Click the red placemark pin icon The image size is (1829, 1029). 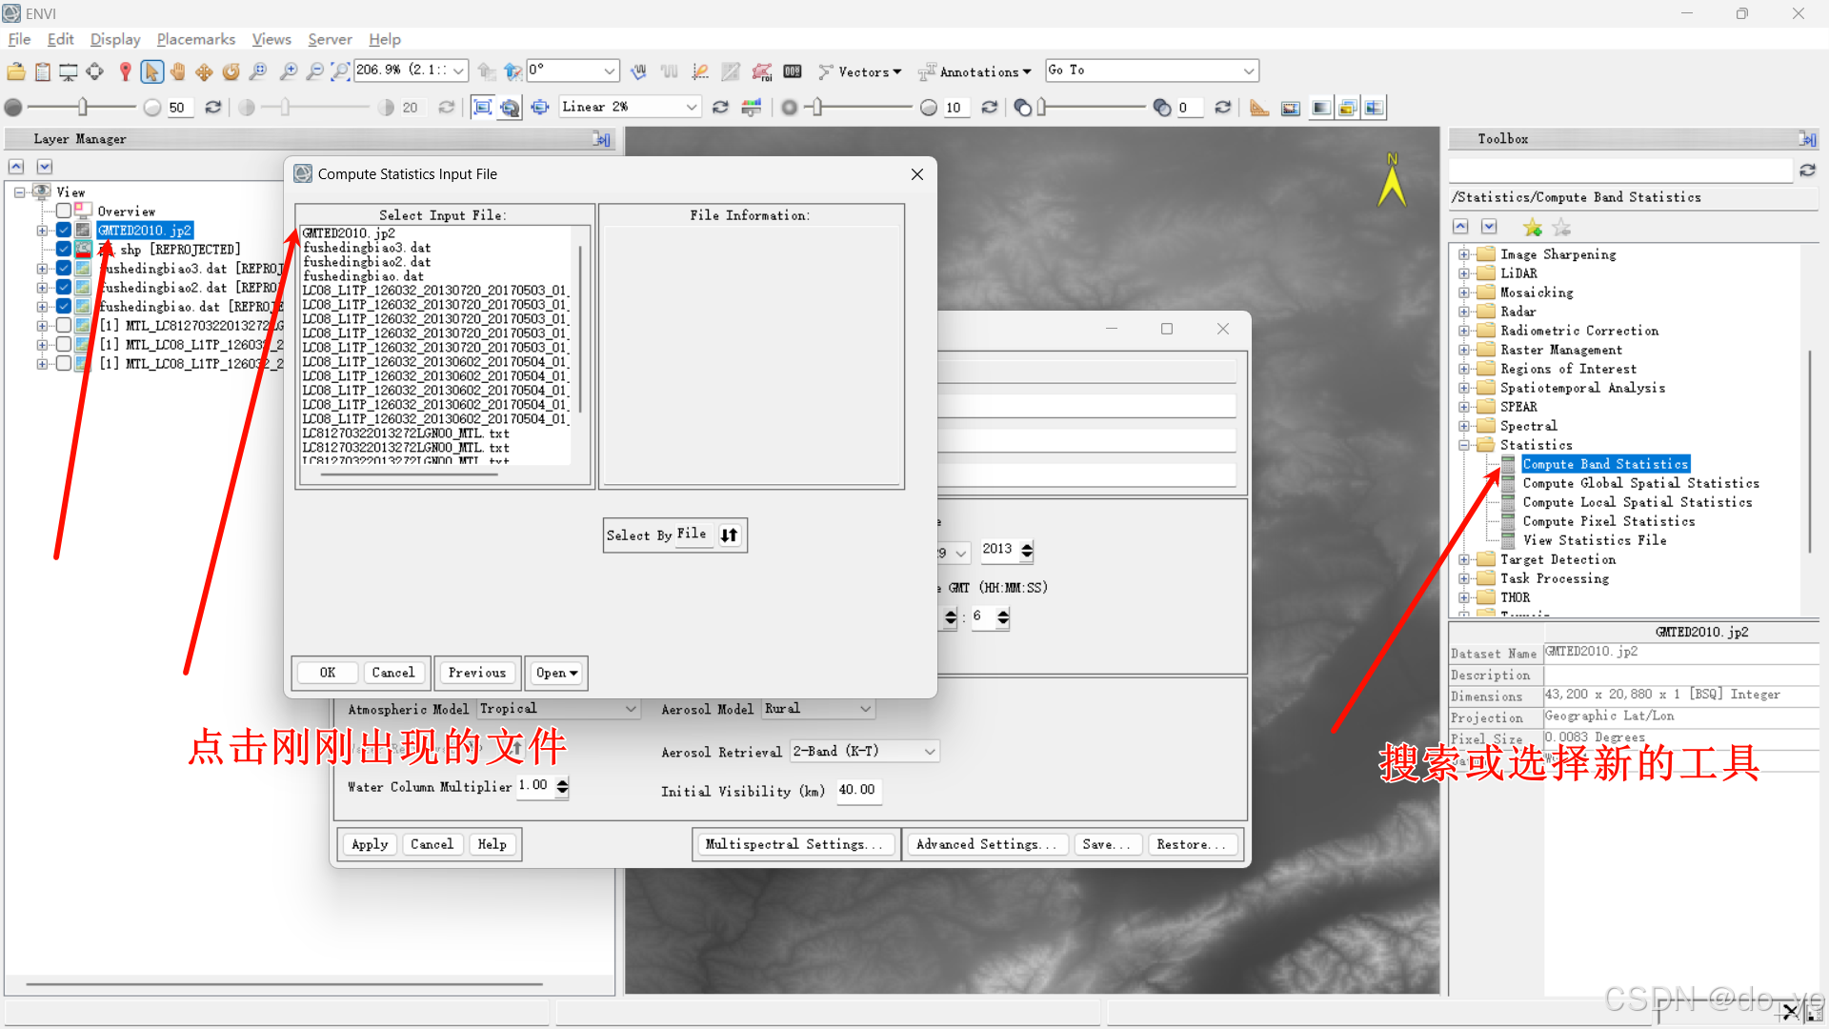pos(125,71)
